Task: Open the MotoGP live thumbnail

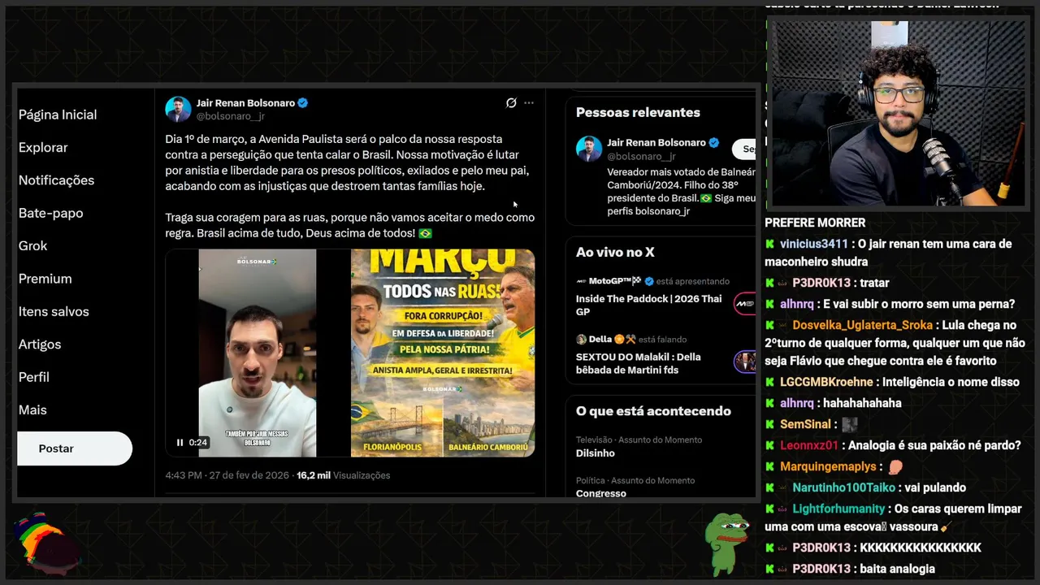Action: pos(744,304)
